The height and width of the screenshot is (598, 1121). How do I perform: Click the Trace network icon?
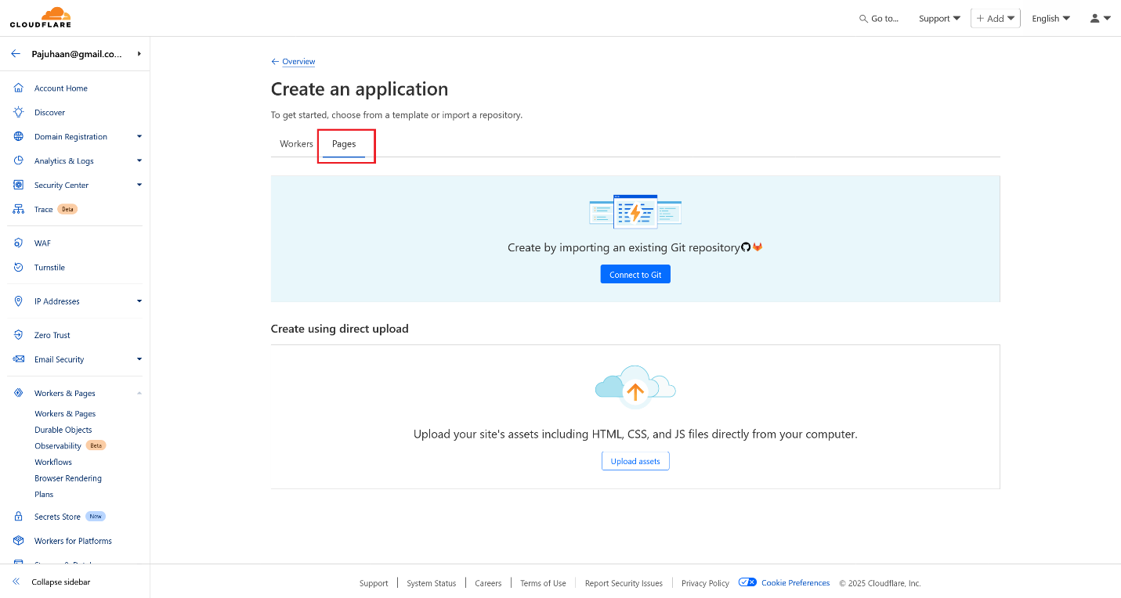click(19, 210)
